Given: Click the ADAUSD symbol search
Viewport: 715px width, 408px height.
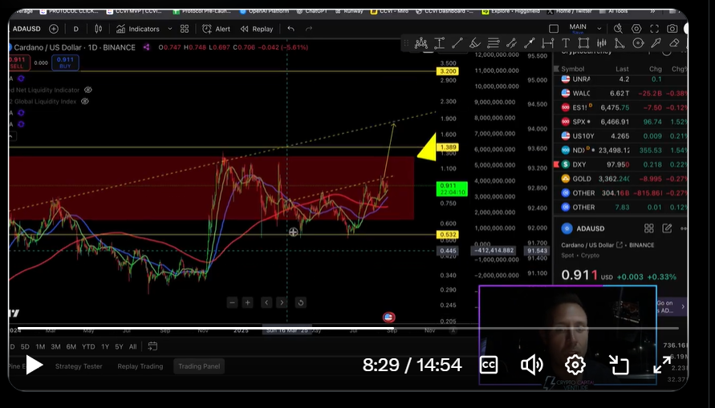Looking at the screenshot, I should [x=26, y=29].
